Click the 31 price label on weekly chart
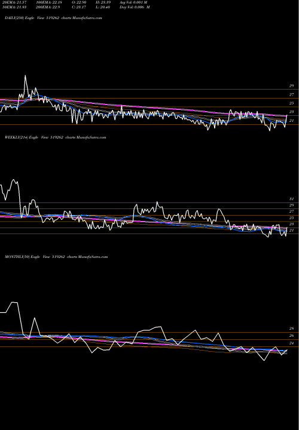299x430 pixels. coord(292,199)
